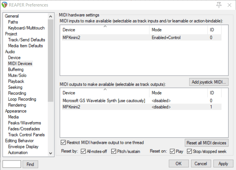Viewport: 236px width, 170px height.
Task: Click the preferences tree scrollbar thumb
Action: pyautogui.click(x=50, y=61)
